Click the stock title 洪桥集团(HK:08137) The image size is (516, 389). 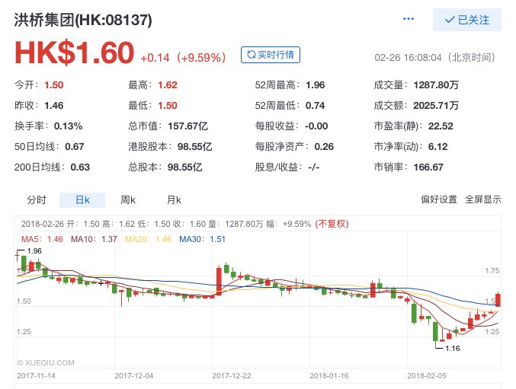click(x=83, y=20)
